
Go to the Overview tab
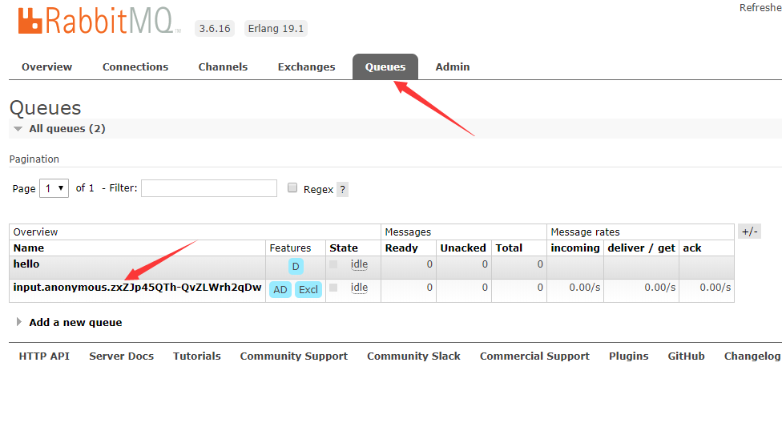coord(47,66)
